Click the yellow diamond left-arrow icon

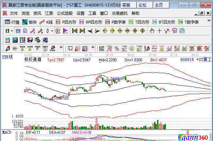point(105,31)
